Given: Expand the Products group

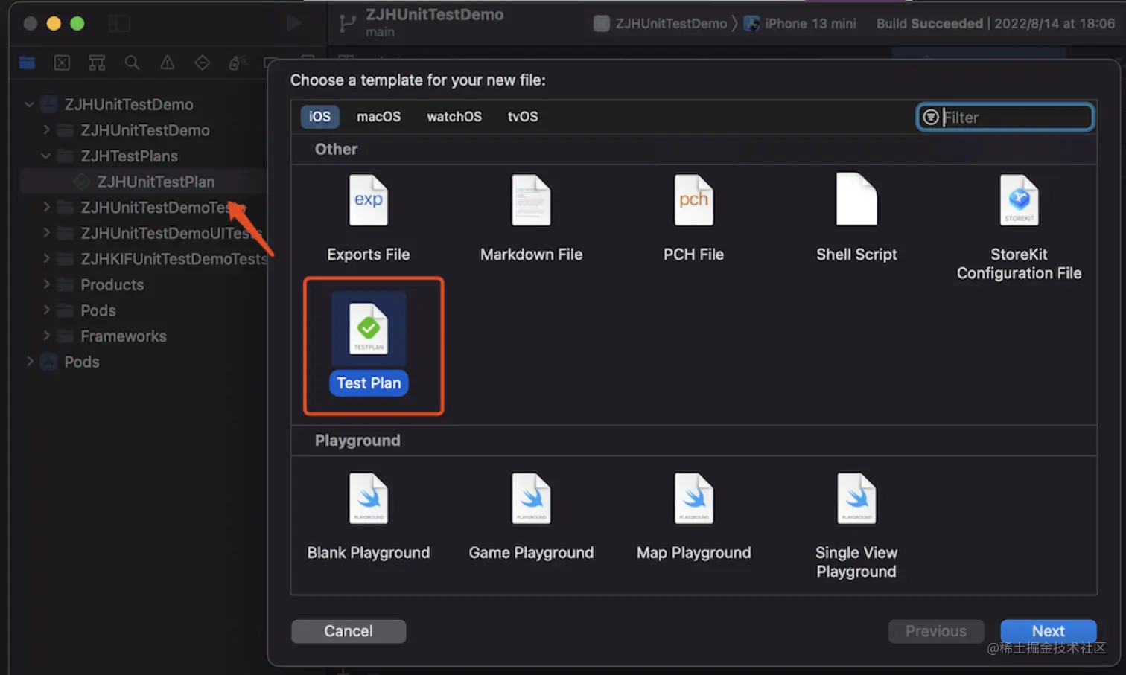Looking at the screenshot, I should [x=46, y=284].
